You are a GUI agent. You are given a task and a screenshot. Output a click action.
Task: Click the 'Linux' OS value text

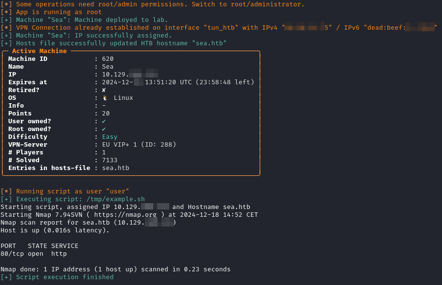tap(123, 98)
